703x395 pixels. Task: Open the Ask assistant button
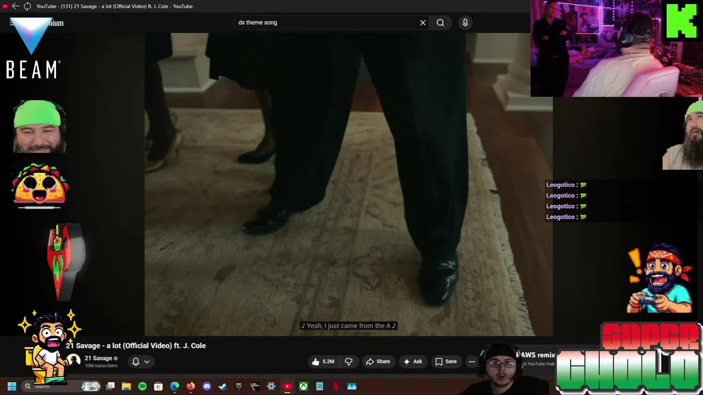pyautogui.click(x=412, y=362)
